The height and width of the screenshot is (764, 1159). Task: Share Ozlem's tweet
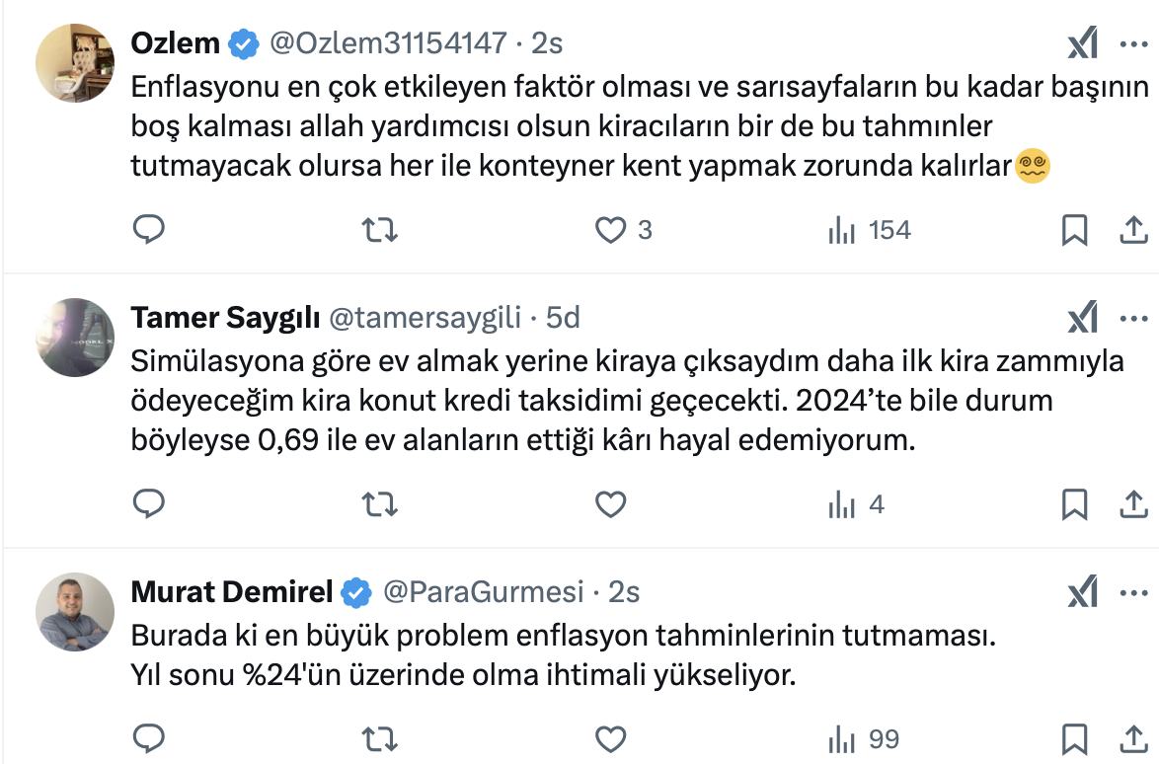[x=1130, y=230]
